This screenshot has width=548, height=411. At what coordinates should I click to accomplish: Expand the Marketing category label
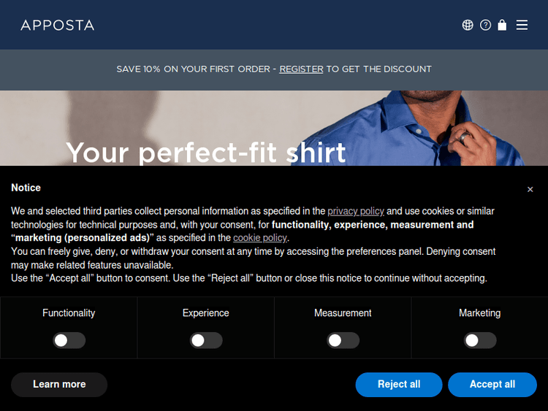pos(479,313)
